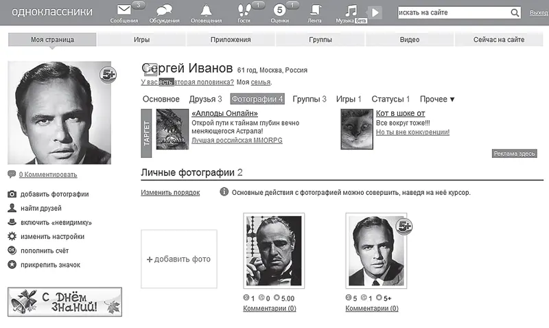Click 'Изменить порядок' link
This screenshot has width=549, height=328.
coord(170,193)
